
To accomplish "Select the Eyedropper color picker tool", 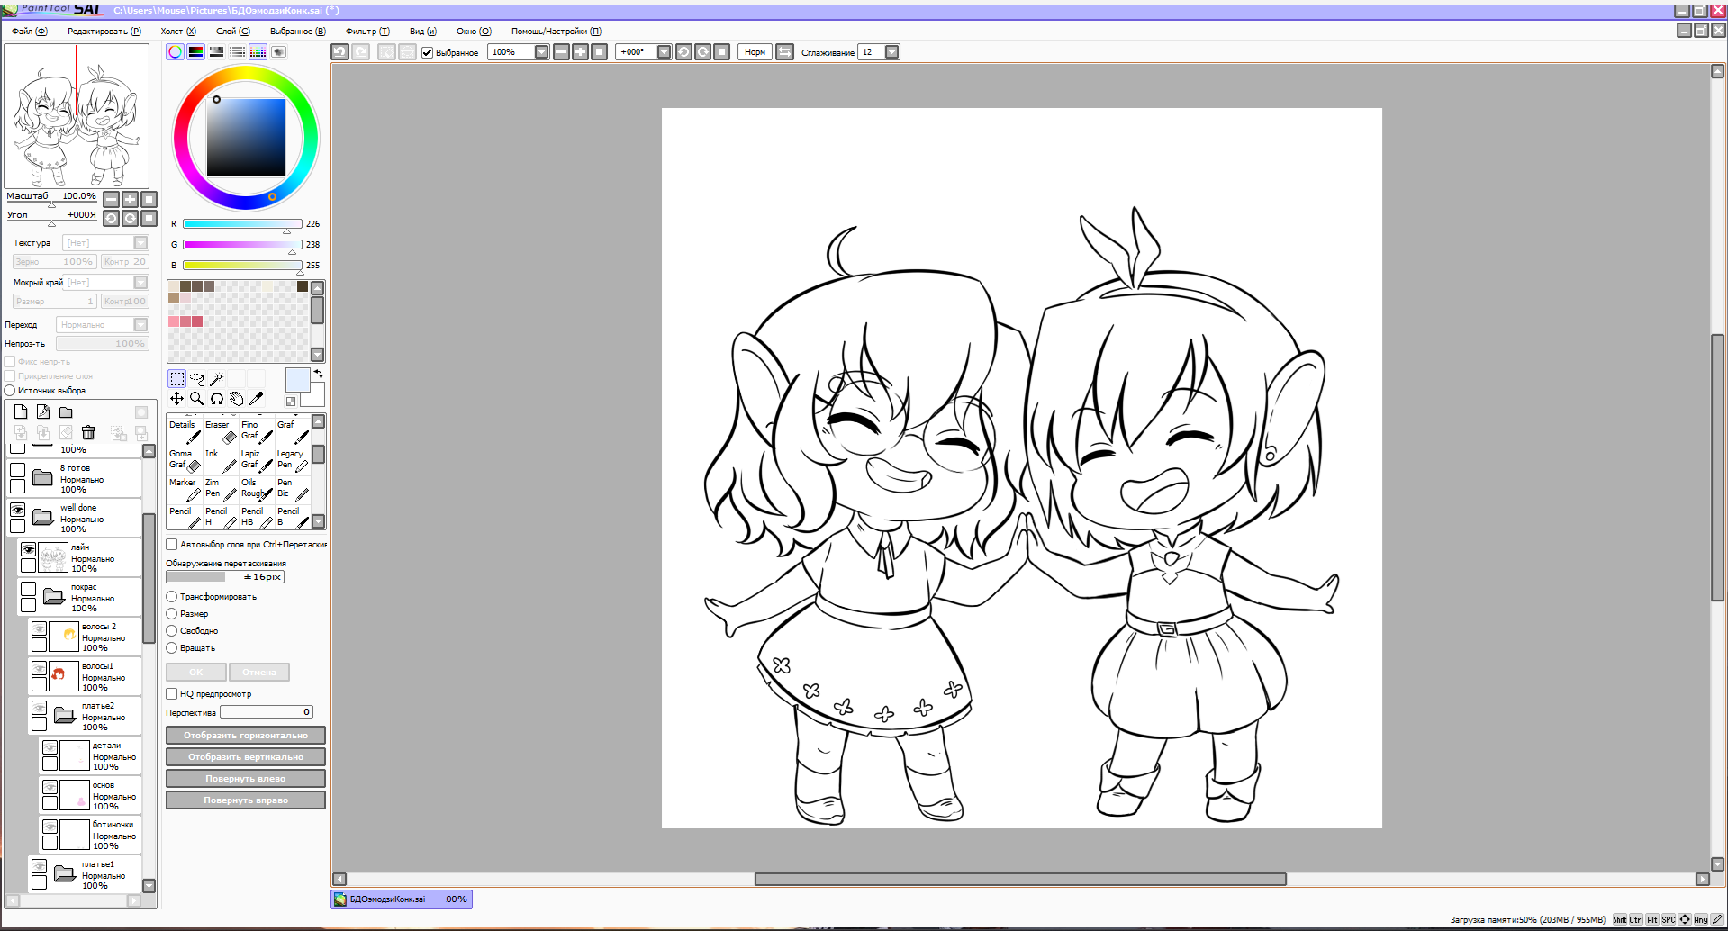I will [x=256, y=398].
